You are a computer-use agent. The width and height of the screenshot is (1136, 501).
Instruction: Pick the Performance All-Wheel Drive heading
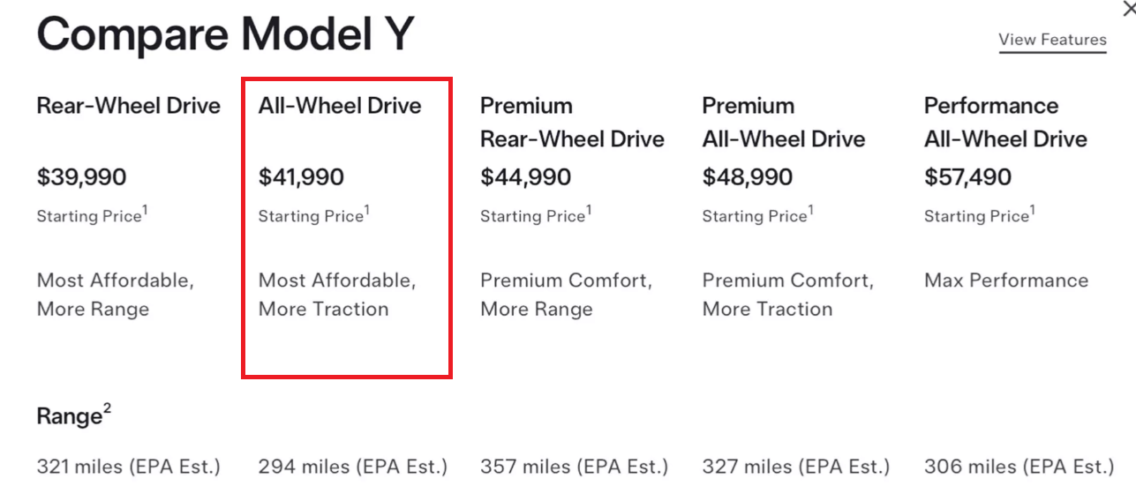[x=1005, y=123]
